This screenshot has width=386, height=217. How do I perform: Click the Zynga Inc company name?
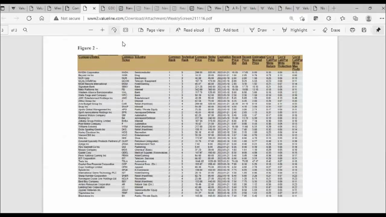tap(84, 144)
